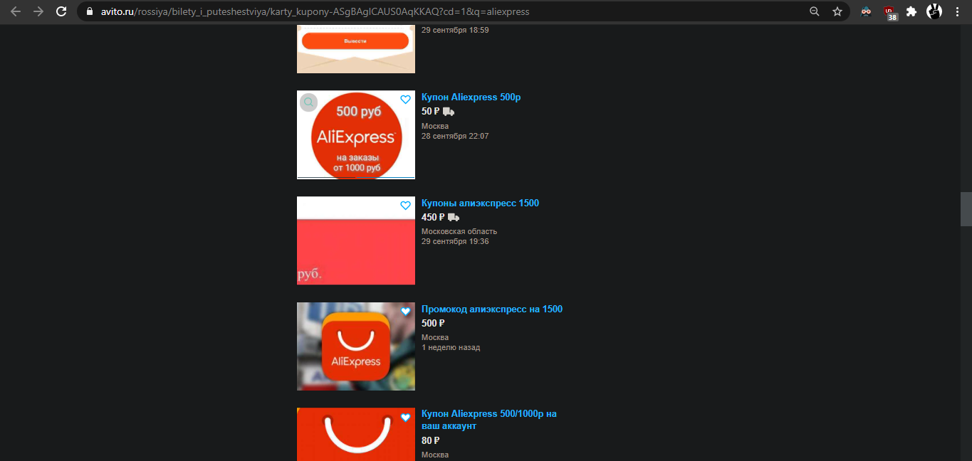
Task: Click delivery truck icon next to 50 ₽
Action: pos(449,112)
